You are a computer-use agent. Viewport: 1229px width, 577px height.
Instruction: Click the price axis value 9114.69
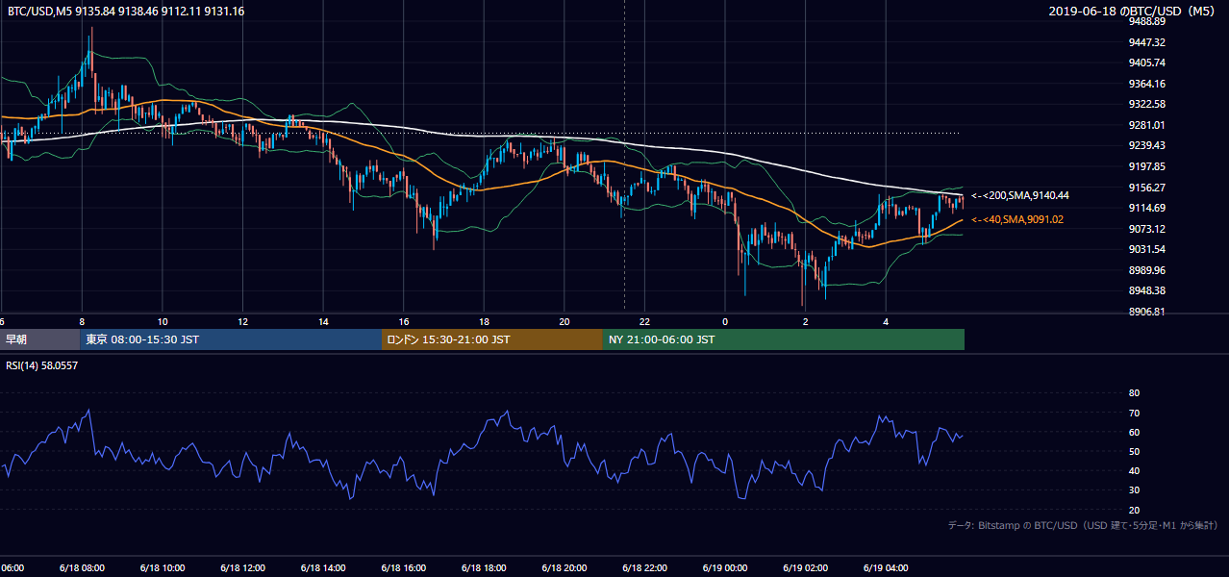tap(1147, 208)
